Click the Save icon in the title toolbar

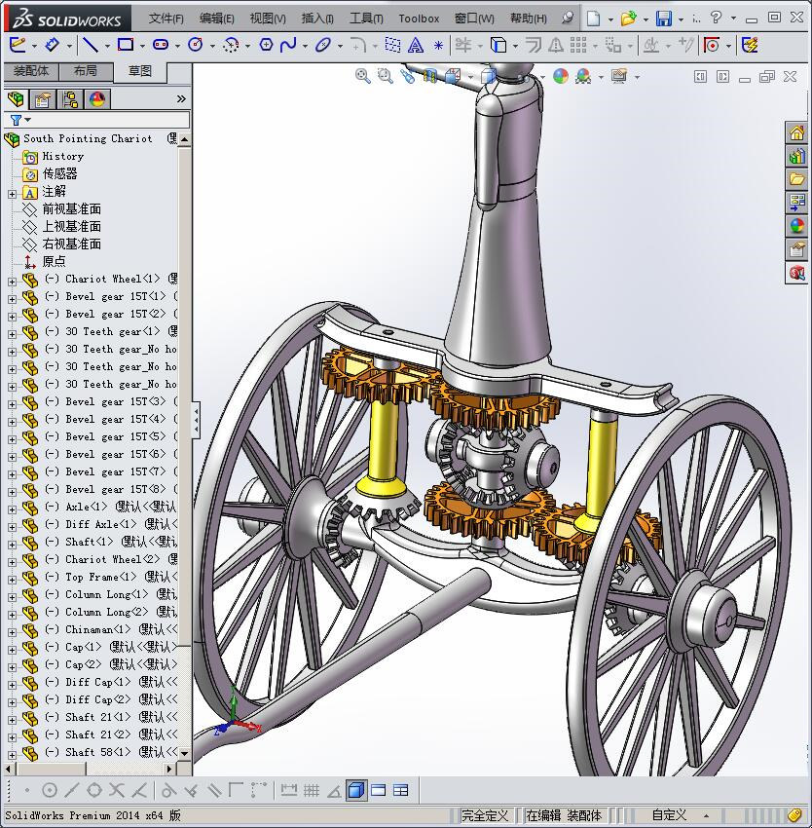(x=664, y=19)
